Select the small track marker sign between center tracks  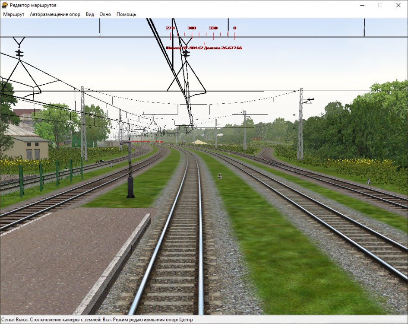[x=219, y=176]
